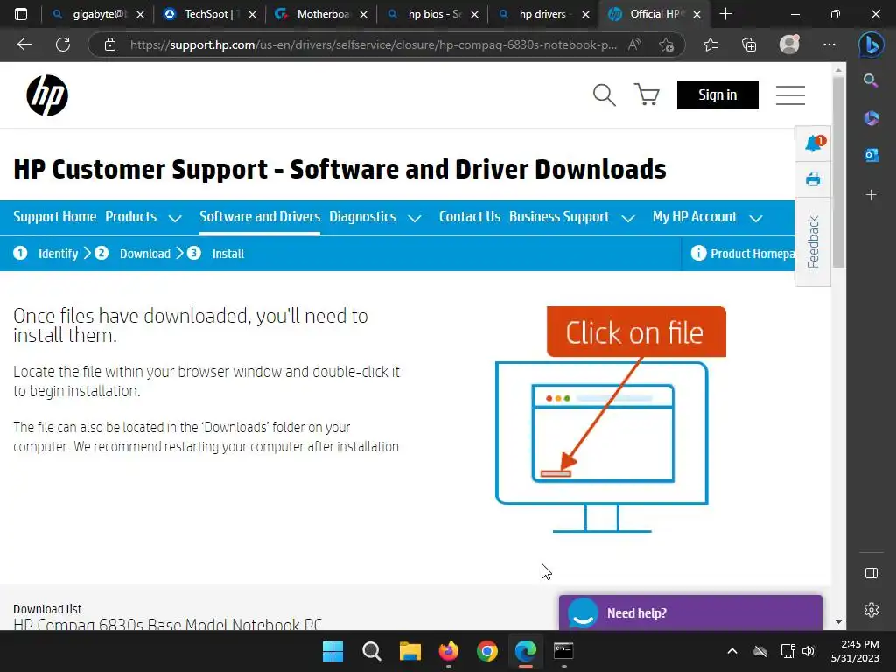
Task: Open the tab actions menu
Action: point(21,14)
